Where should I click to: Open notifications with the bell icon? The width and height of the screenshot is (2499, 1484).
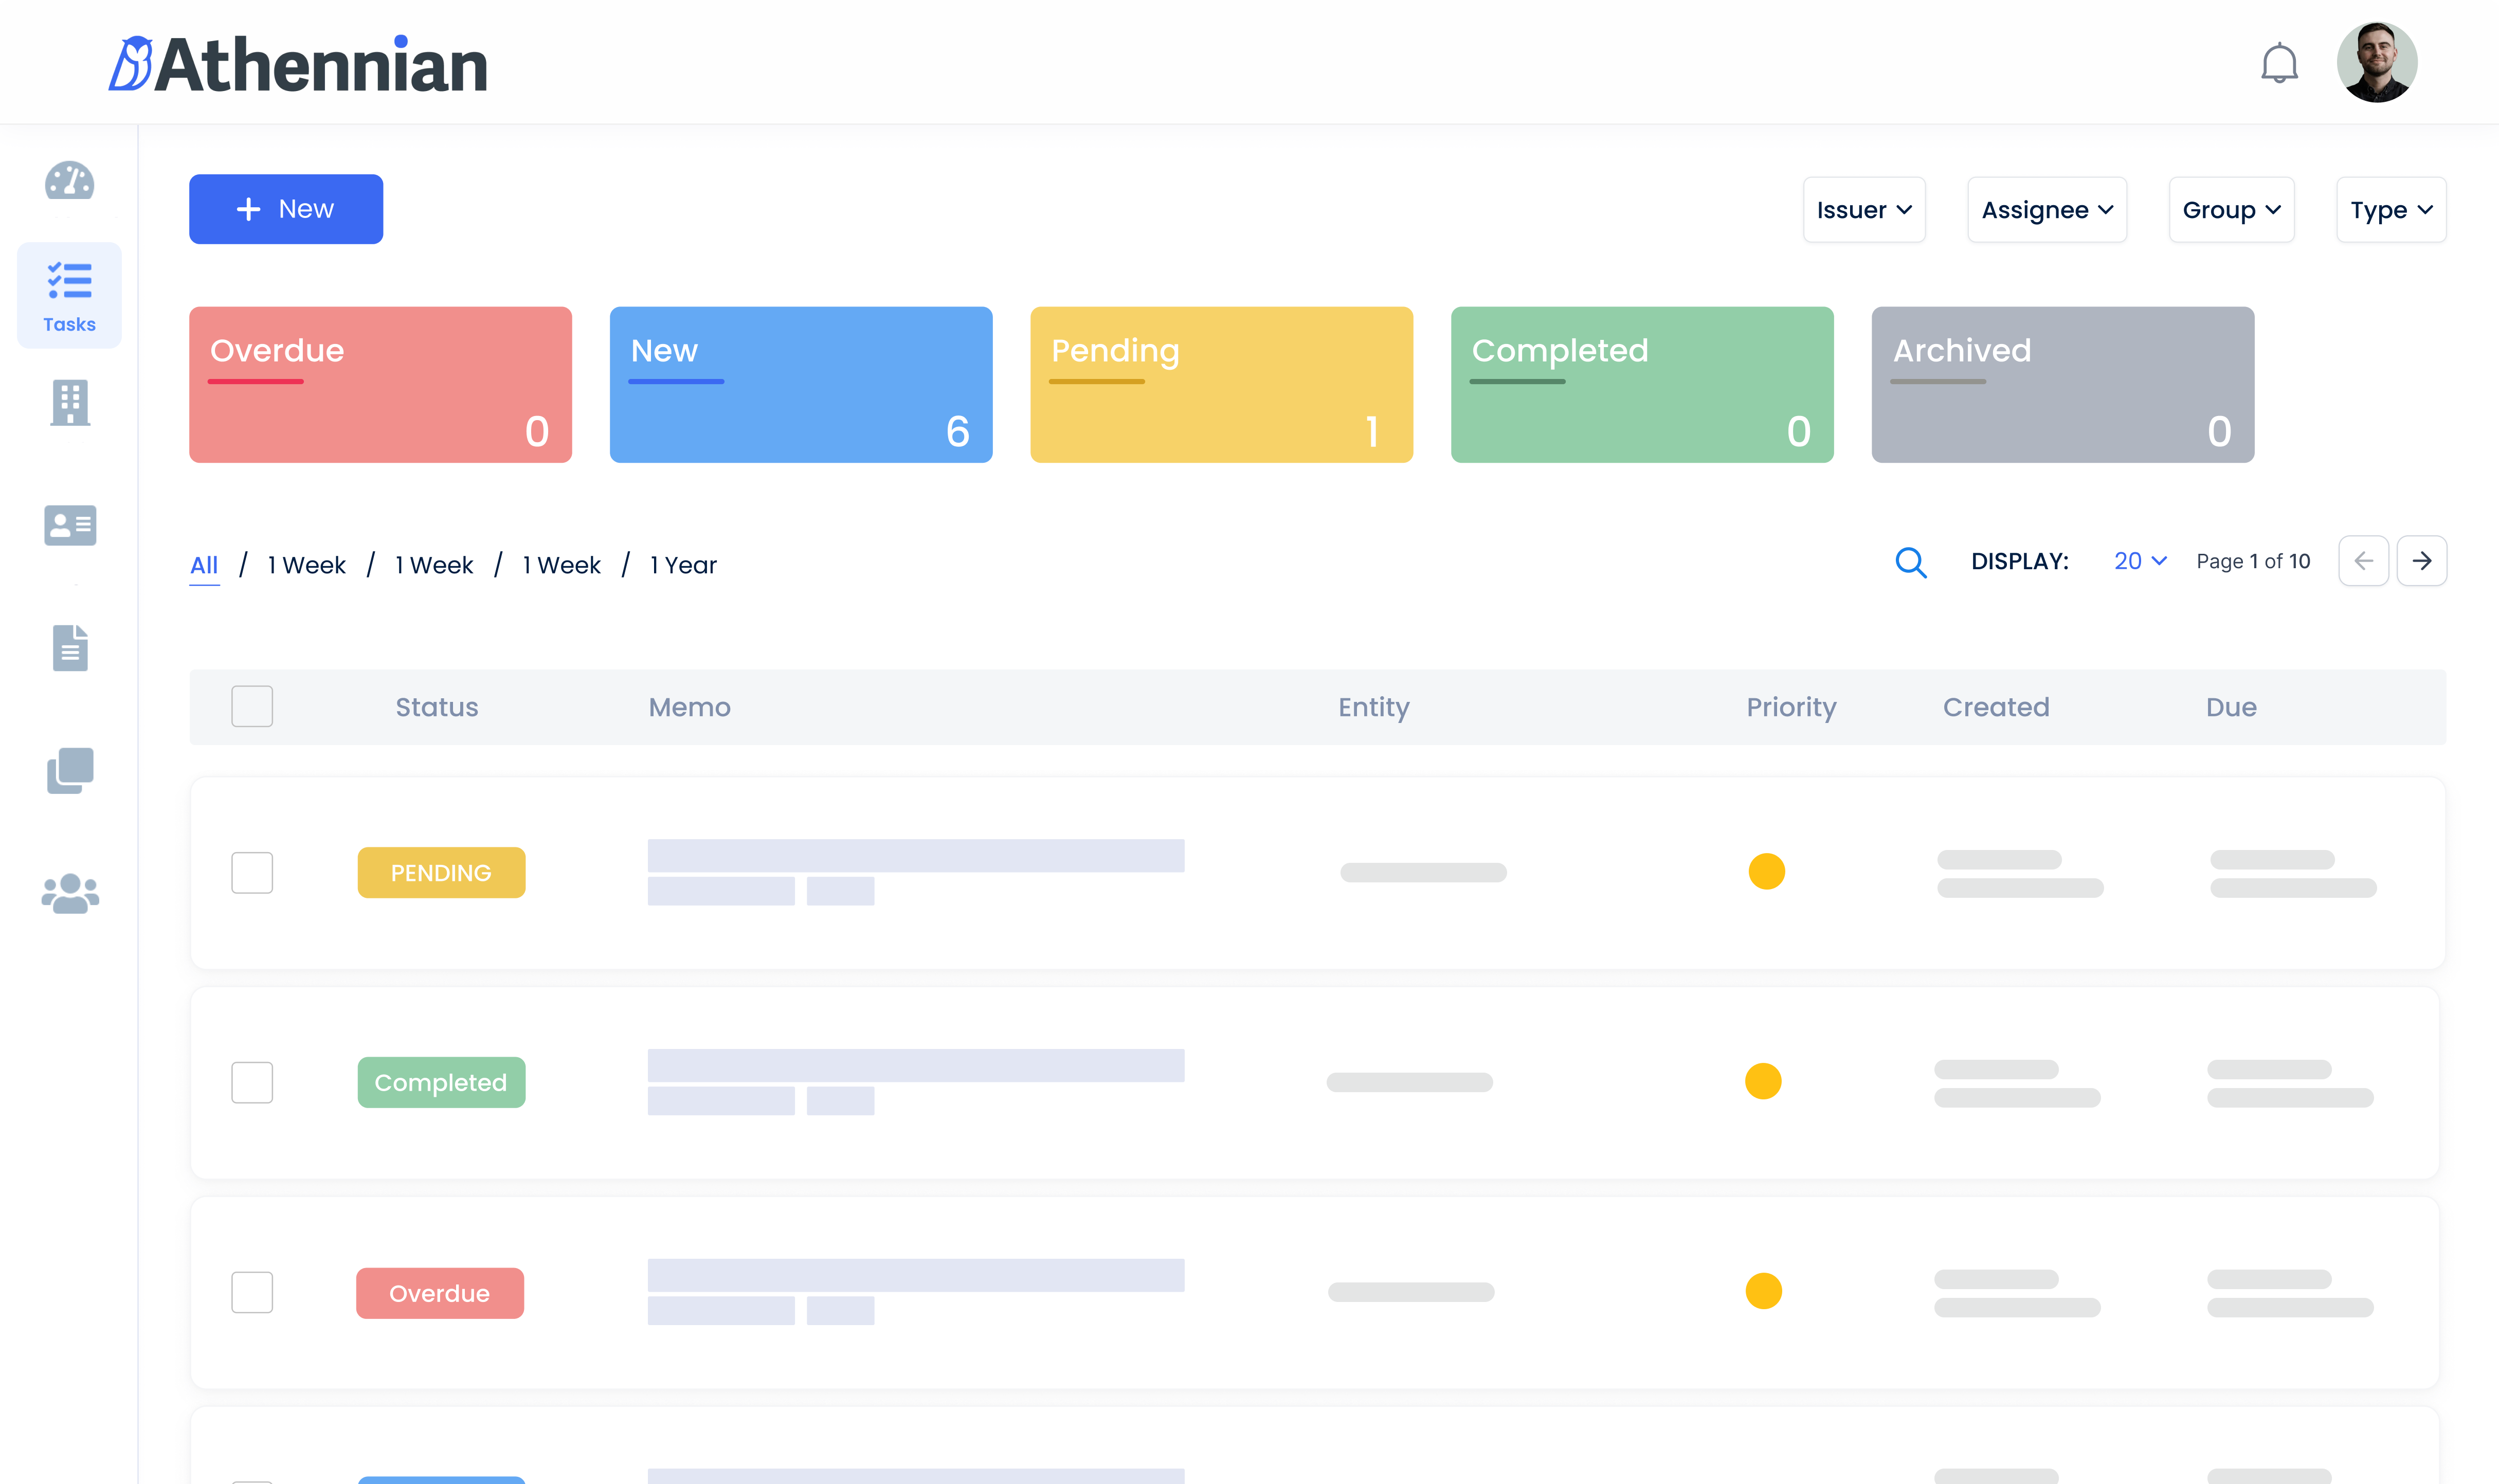tap(2281, 61)
